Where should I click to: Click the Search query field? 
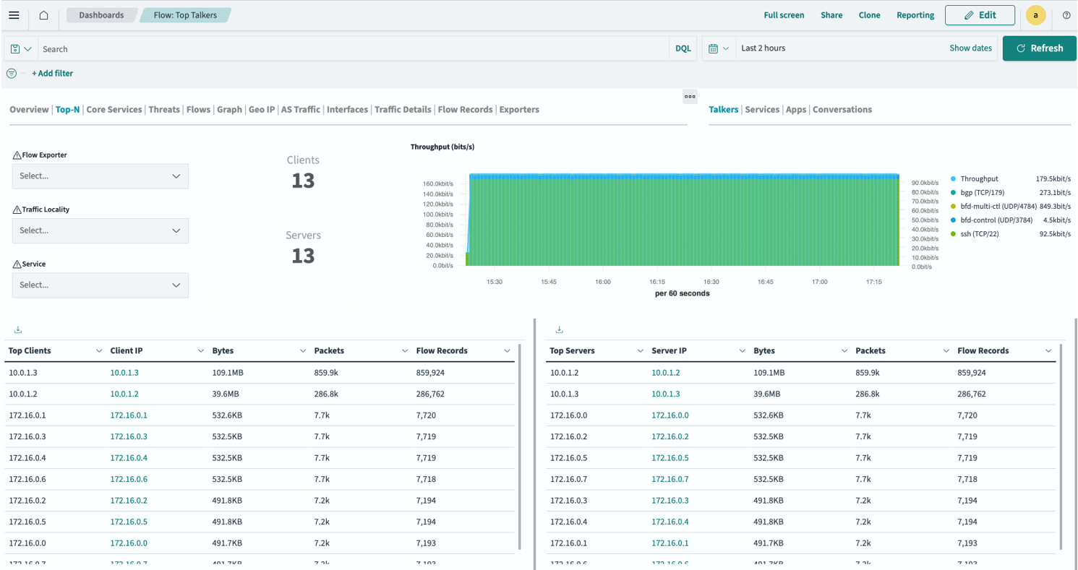click(353, 49)
